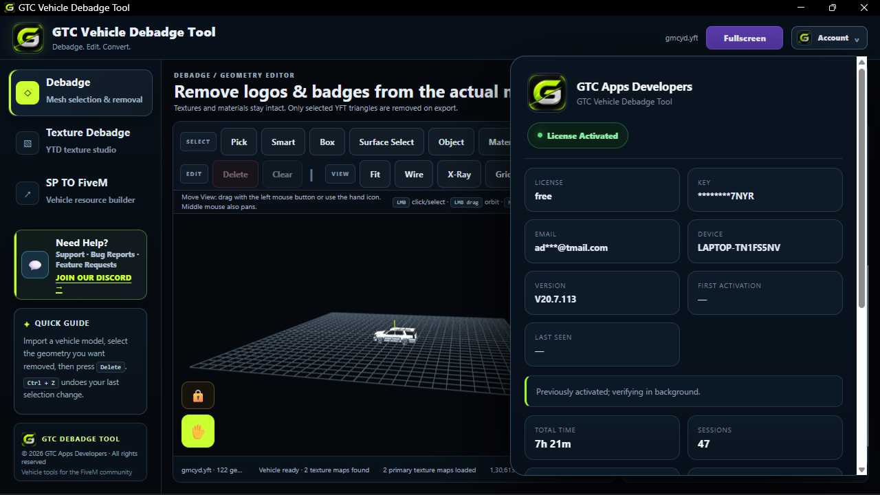Image resolution: width=880 pixels, height=495 pixels.
Task: Click the GTC logo in the header
Action: [28, 38]
